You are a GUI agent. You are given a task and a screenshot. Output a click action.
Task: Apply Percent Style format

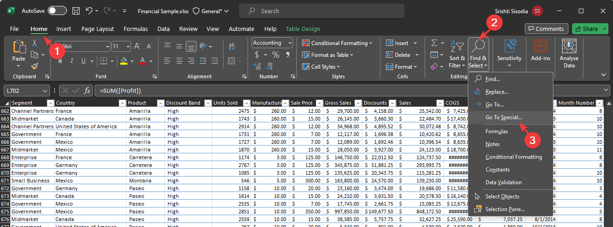click(275, 55)
